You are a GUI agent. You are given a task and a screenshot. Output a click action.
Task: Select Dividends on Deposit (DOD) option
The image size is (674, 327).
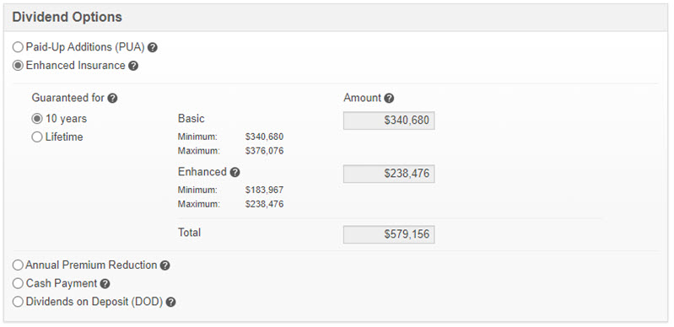click(x=18, y=302)
